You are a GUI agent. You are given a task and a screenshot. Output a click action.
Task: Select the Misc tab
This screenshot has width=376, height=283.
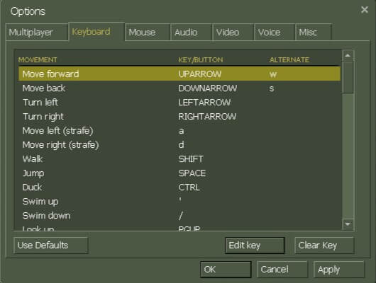click(x=314, y=33)
